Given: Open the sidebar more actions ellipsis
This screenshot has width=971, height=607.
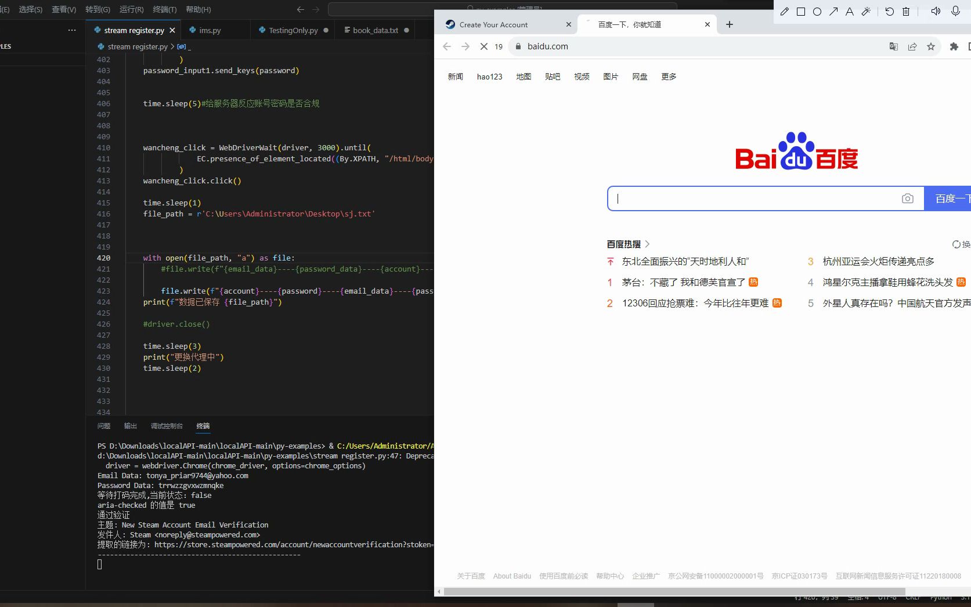Looking at the screenshot, I should point(71,30).
